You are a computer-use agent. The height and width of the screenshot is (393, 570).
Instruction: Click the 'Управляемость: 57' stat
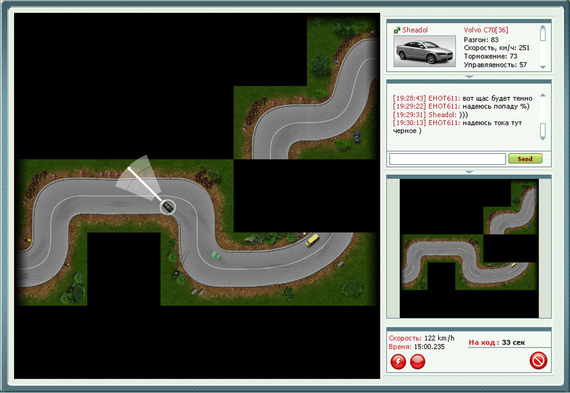(x=495, y=65)
